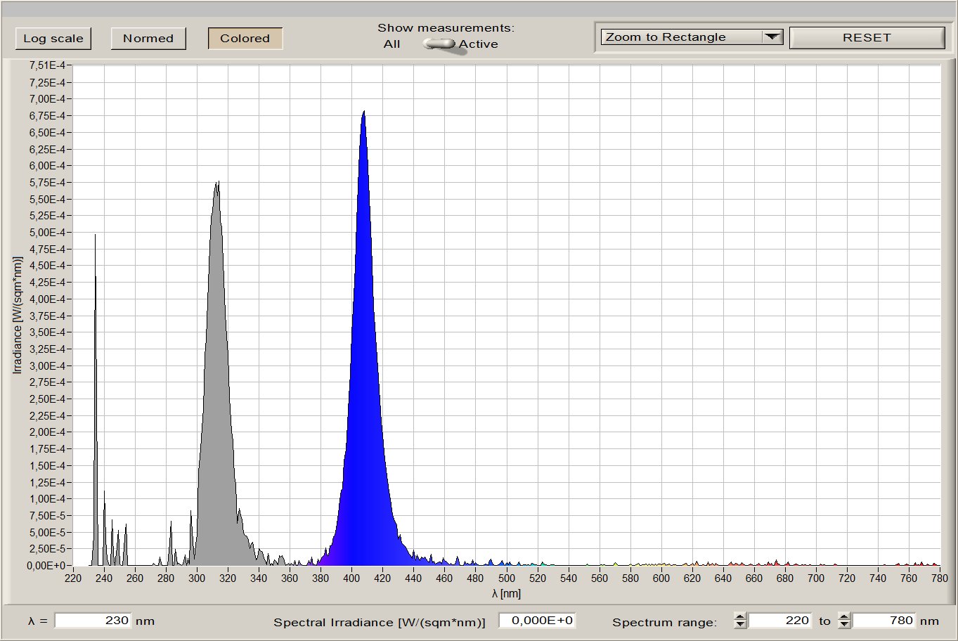Decrease spectrum range end with down arrow
Screen dimensions: 958x641
click(x=844, y=625)
